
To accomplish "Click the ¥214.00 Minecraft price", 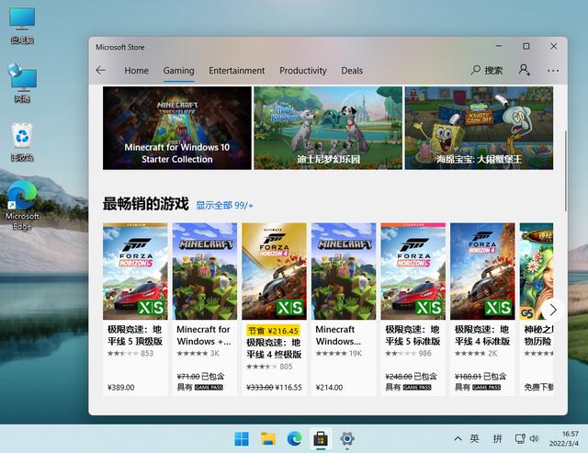I will coord(329,388).
